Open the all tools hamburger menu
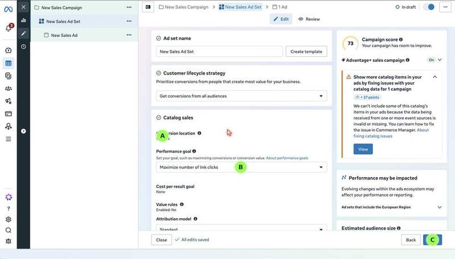Screen dimensions: 455x259 click(x=9, y=139)
